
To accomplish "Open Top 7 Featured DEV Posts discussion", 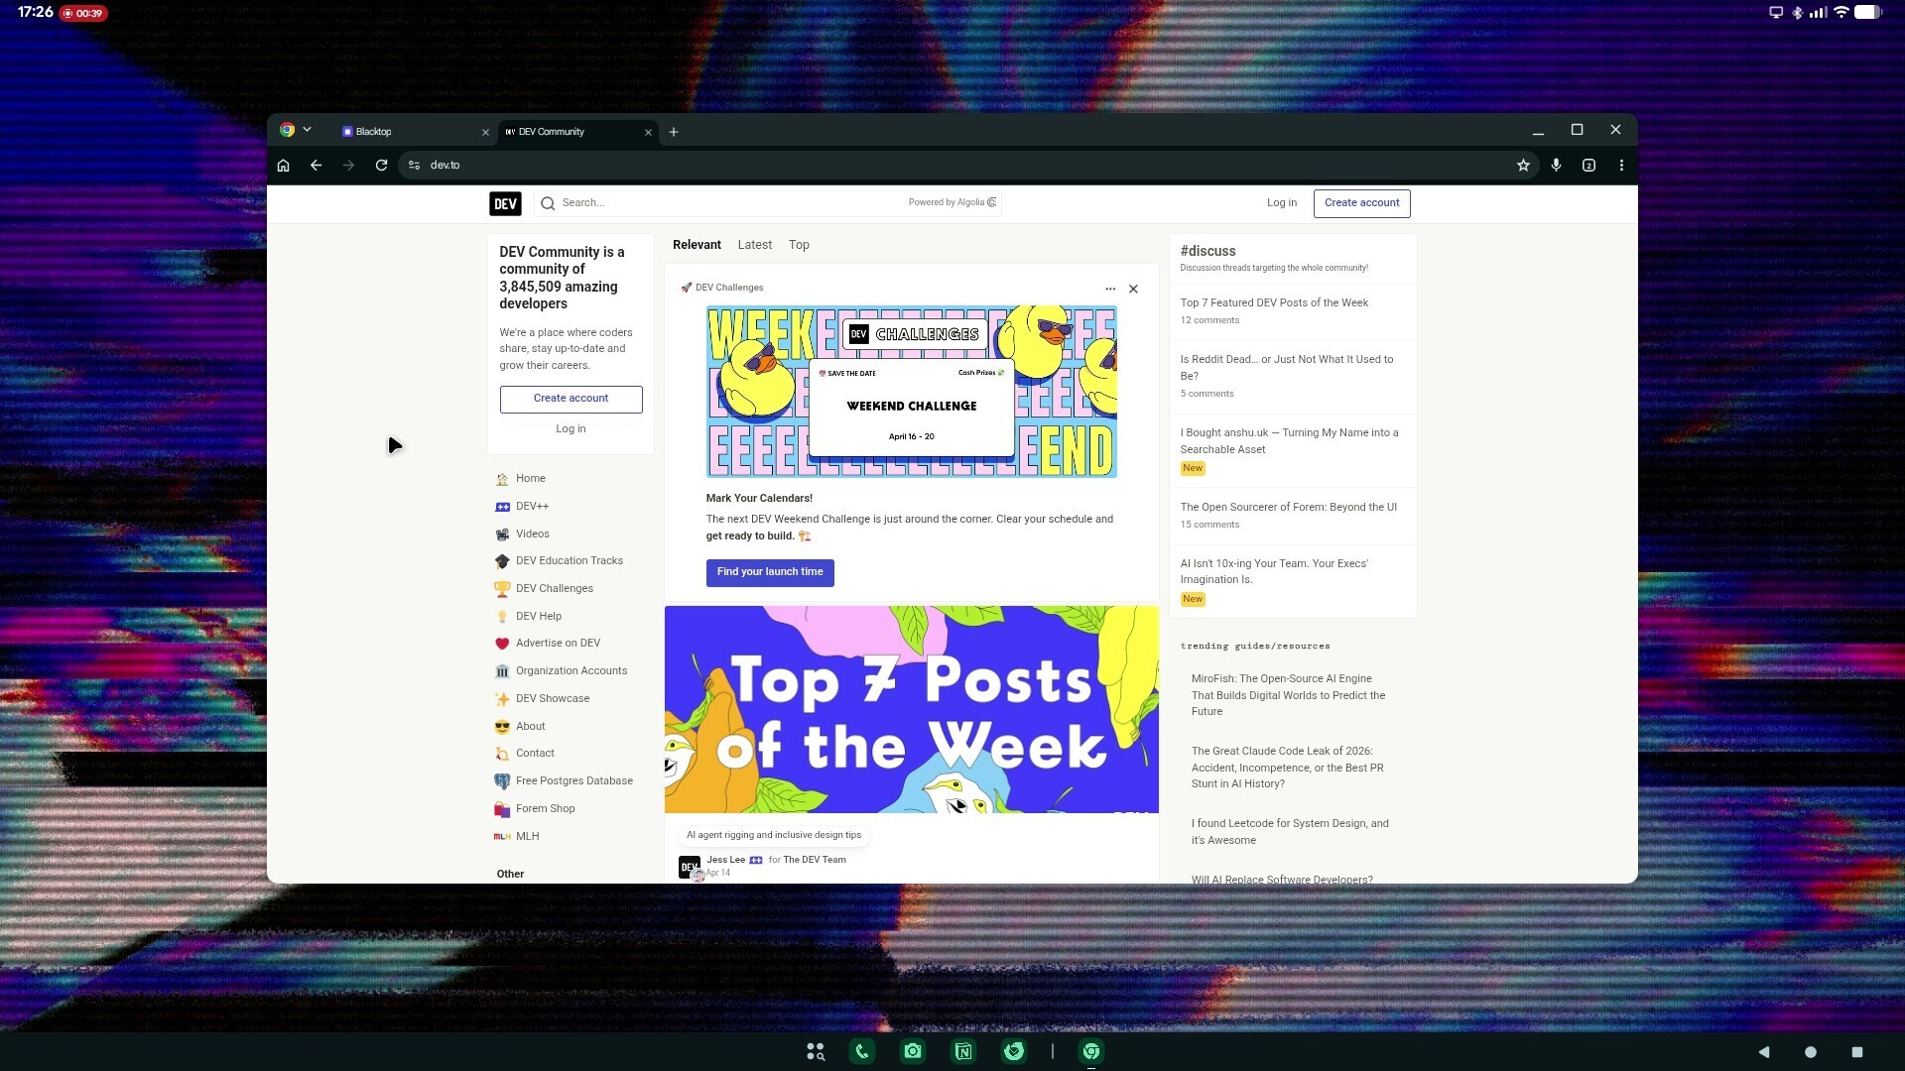I will 1273,303.
